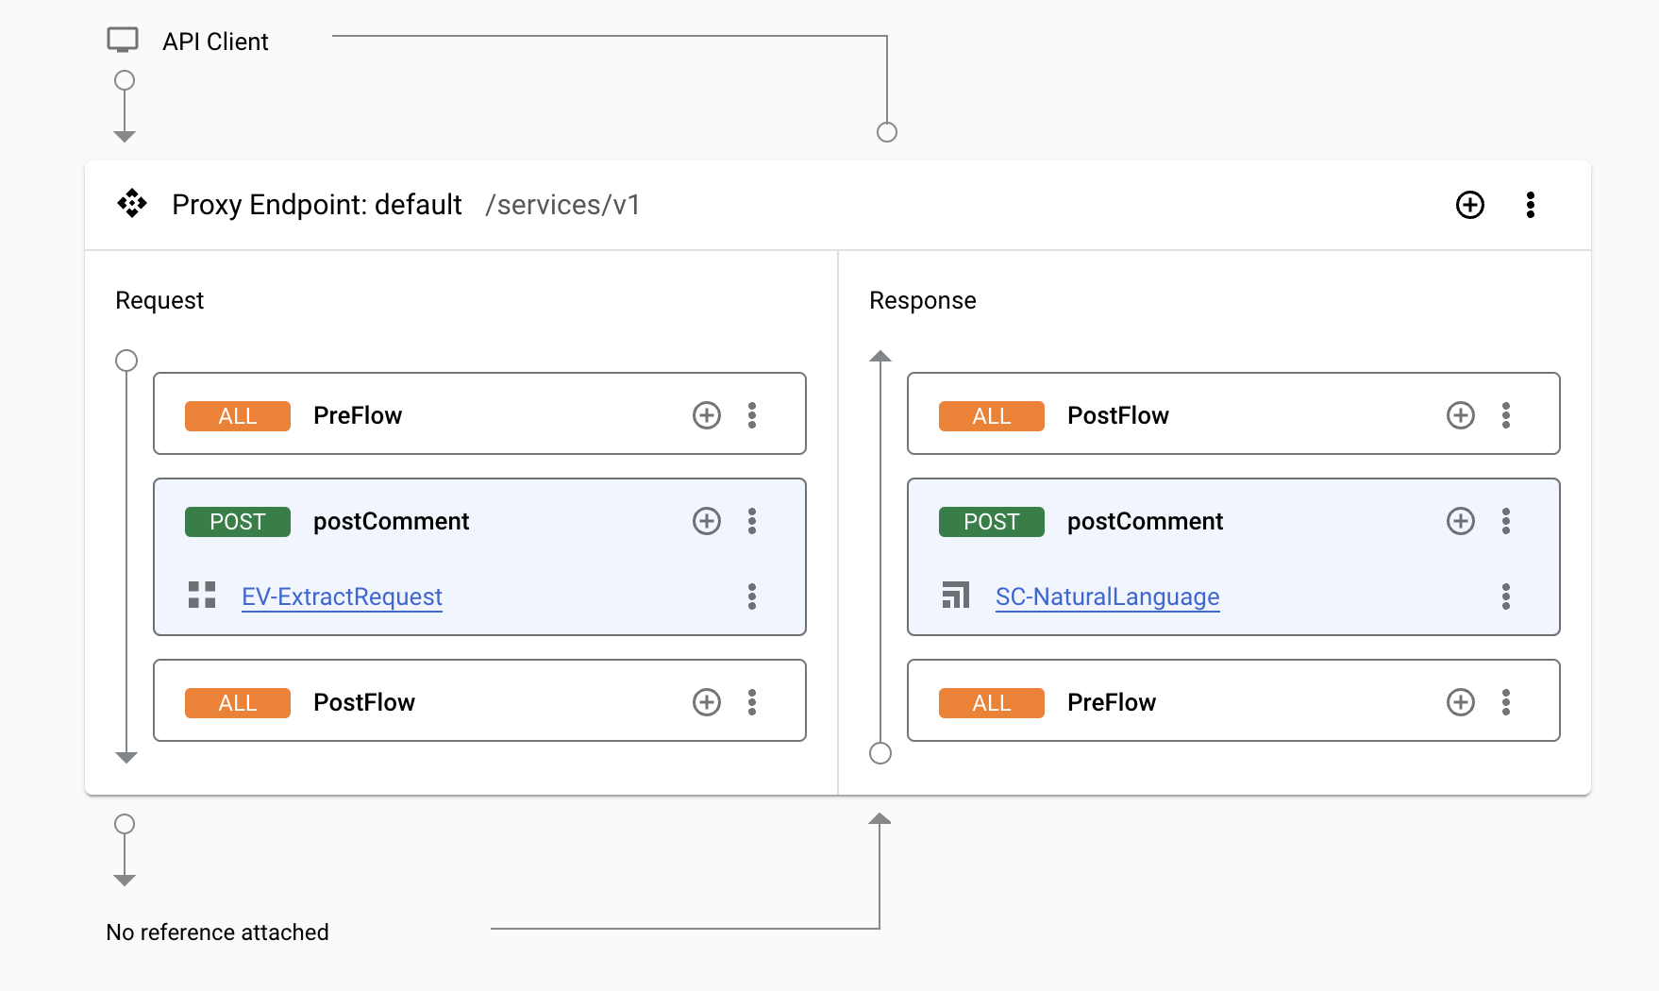This screenshot has height=991, width=1659.
Task: Open the SC-NaturalLanguage policy link
Action: [1107, 596]
